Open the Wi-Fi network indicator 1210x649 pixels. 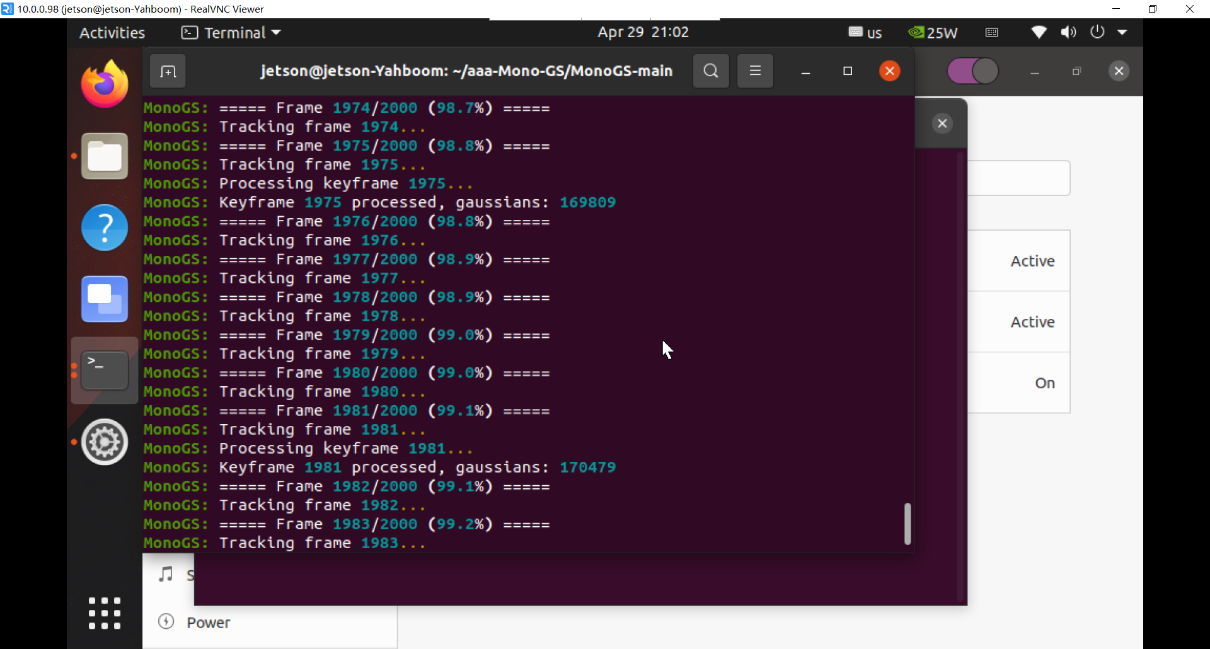coord(1039,32)
